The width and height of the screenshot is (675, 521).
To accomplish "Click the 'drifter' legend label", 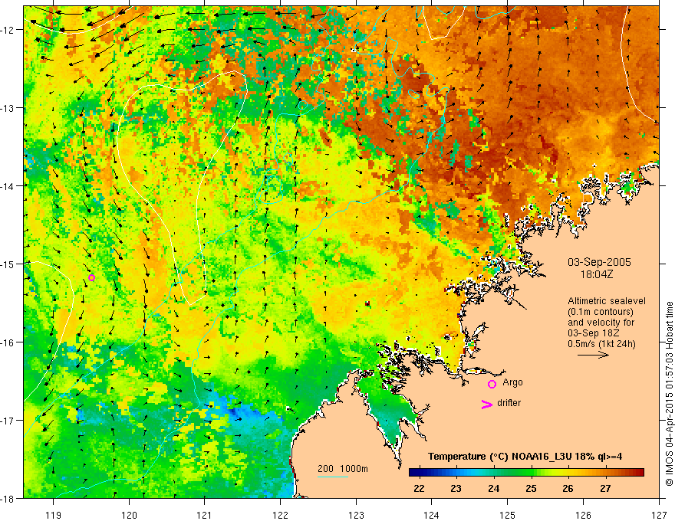I will point(509,403).
